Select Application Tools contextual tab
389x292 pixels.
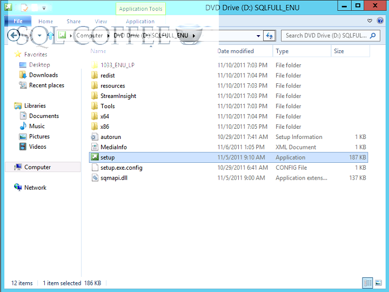click(140, 9)
